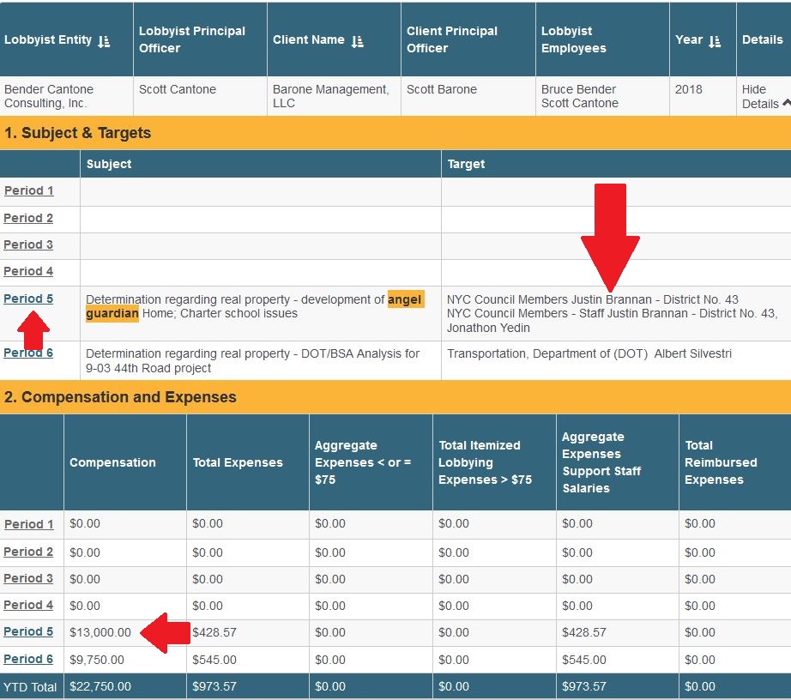The width and height of the screenshot is (791, 700).
Task: Open Period 5 link in Compensation table
Action: (x=28, y=631)
